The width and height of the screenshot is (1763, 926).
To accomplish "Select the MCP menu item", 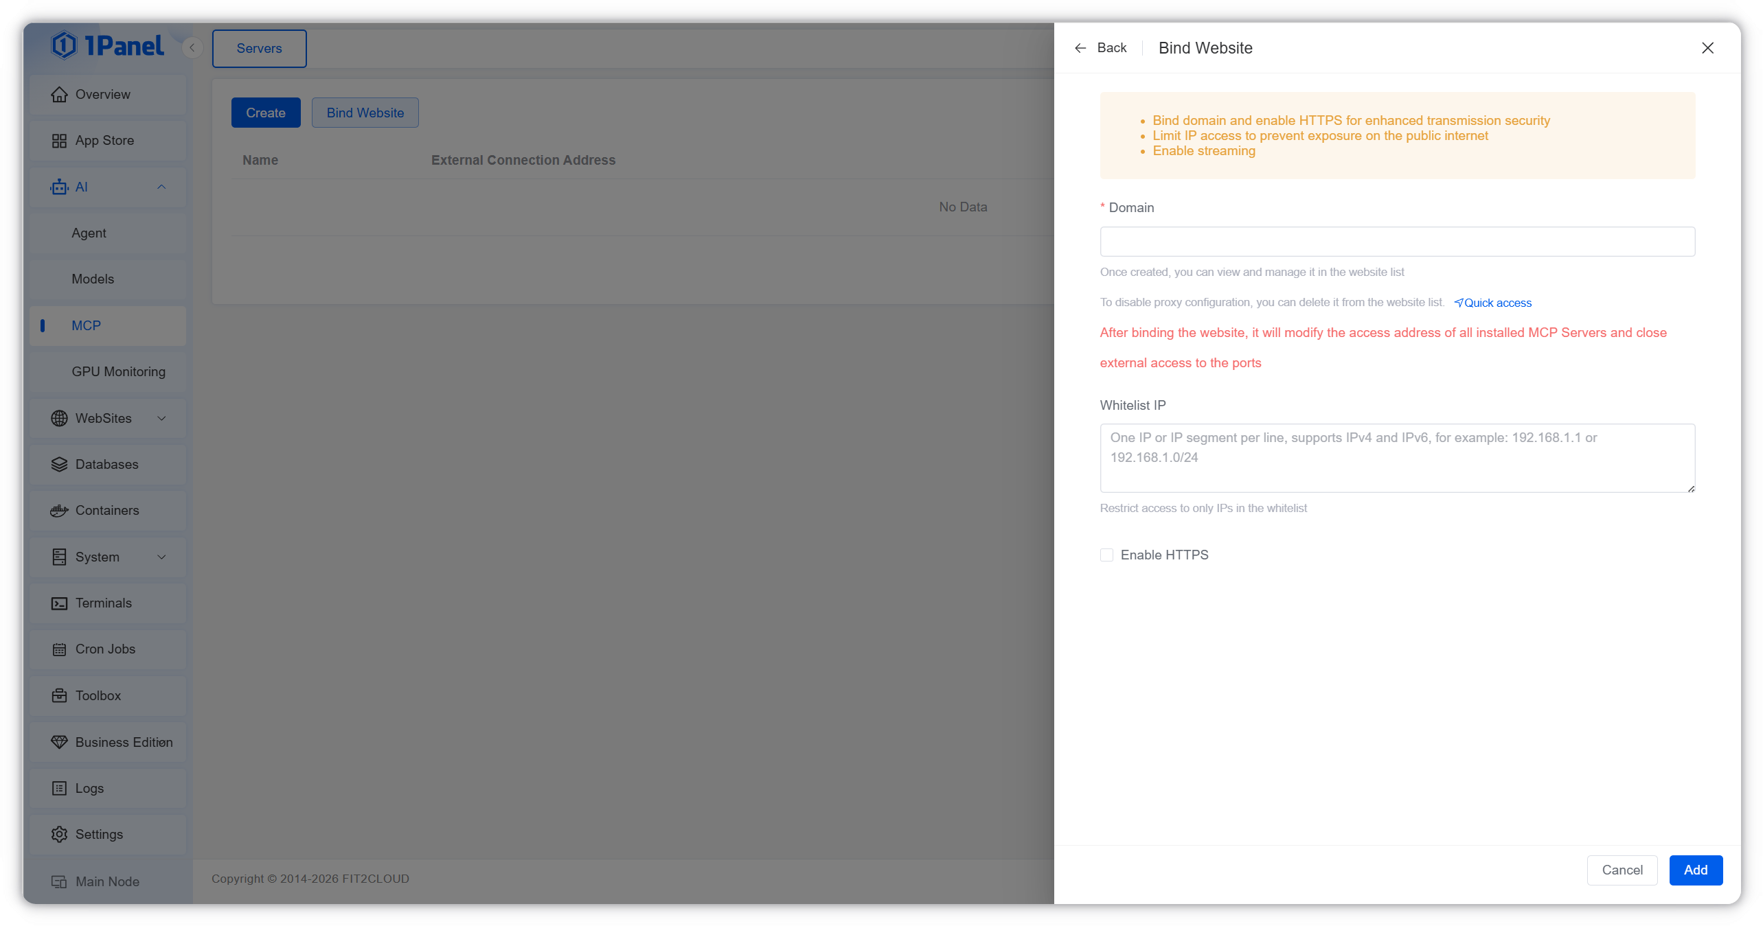I will (108, 325).
